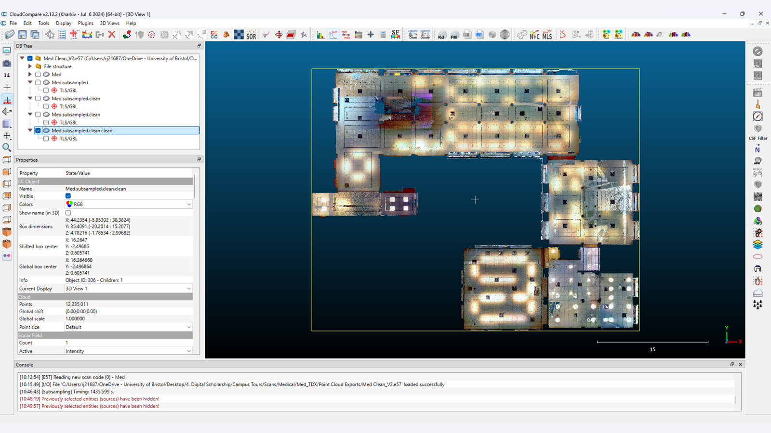771x433 pixels.
Task: Click the Points value 12,235,011
Action: tap(77, 304)
